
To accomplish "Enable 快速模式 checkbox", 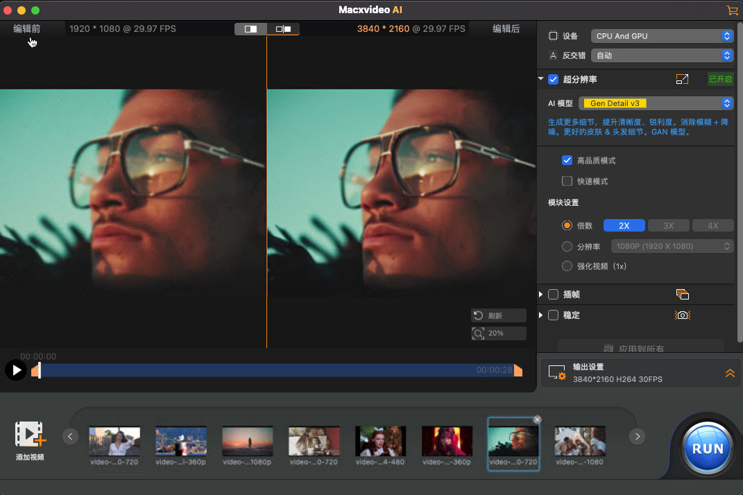I will coord(567,181).
